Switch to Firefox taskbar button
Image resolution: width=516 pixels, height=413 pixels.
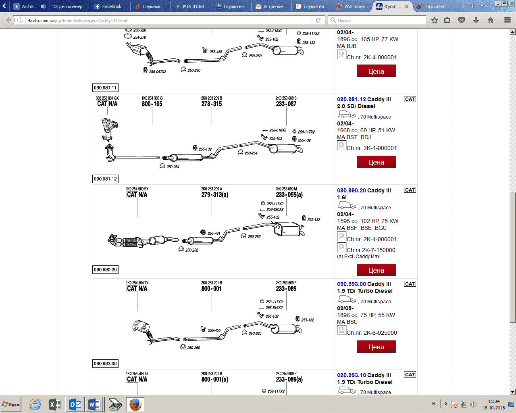pyautogui.click(x=135, y=405)
